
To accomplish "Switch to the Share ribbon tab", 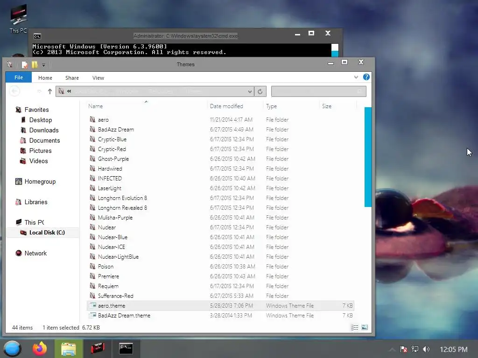I will click(x=72, y=78).
